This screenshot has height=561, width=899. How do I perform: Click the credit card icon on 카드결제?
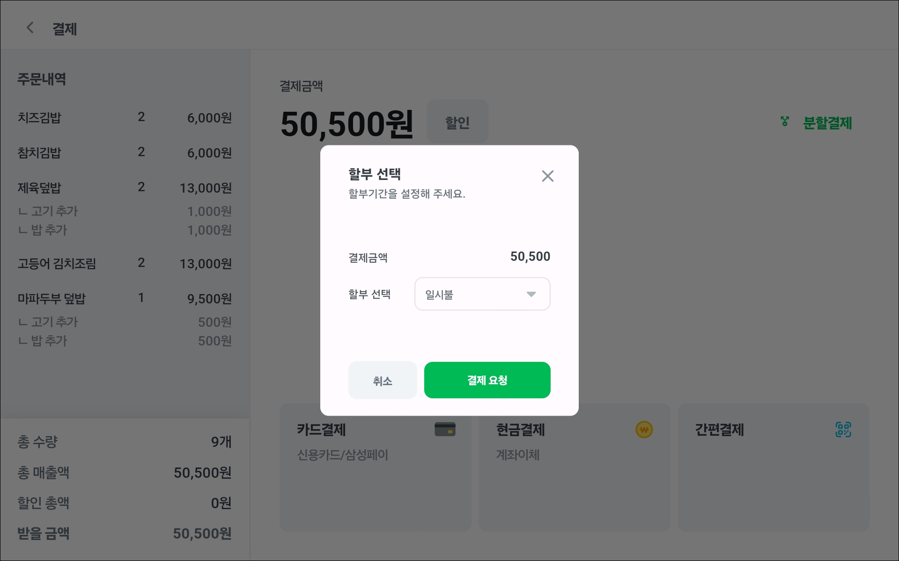tap(444, 429)
